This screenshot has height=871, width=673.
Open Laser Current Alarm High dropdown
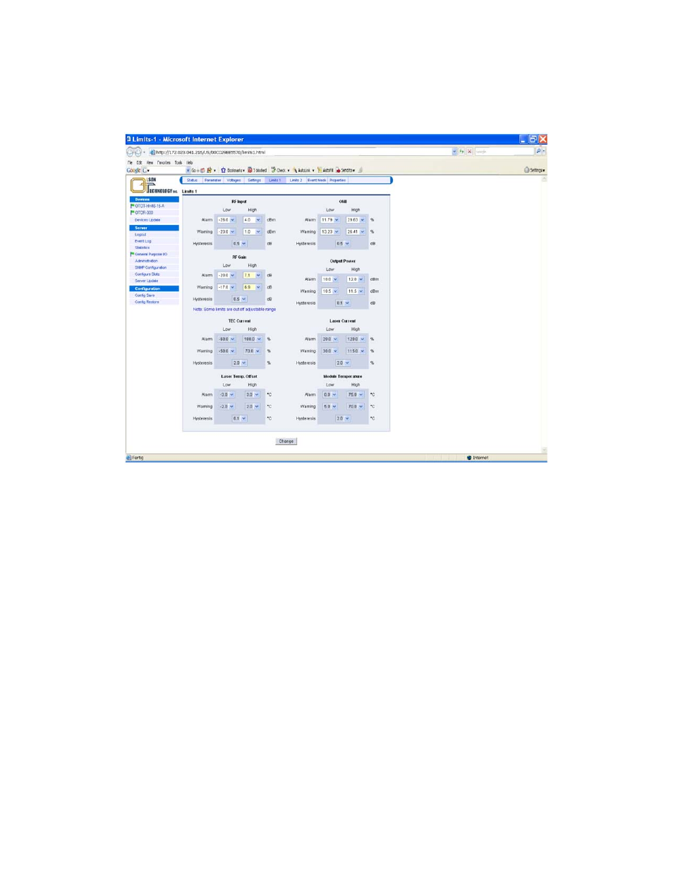pyautogui.click(x=356, y=339)
